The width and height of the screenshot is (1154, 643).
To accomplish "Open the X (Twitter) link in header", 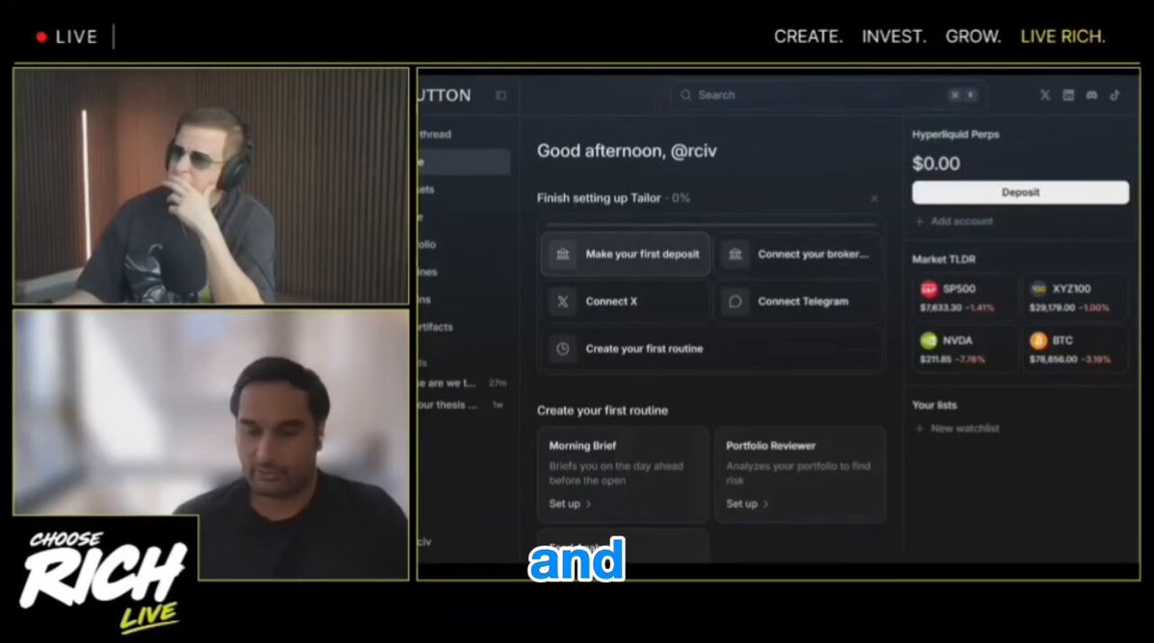I will 1044,95.
